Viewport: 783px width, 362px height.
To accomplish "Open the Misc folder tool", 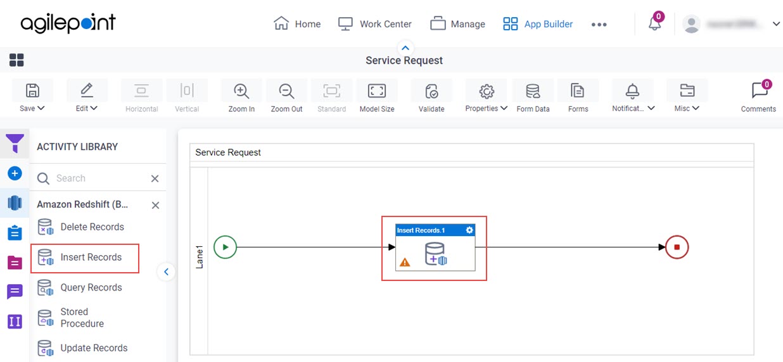I will click(687, 91).
